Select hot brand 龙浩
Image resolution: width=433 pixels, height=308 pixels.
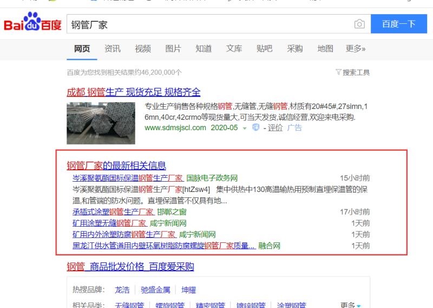122,290
